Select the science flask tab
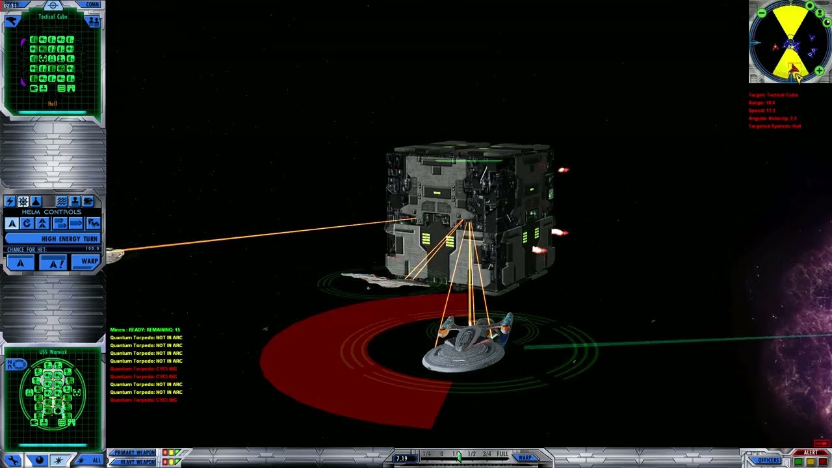Viewport: 832px width, 468px height. (36, 201)
